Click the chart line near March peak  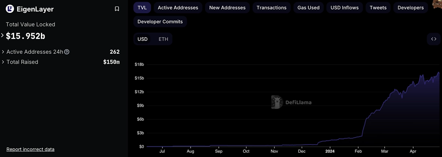pos(395,89)
